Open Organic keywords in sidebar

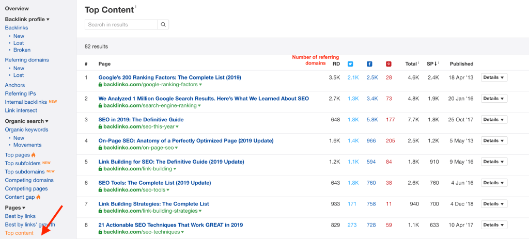click(27, 130)
